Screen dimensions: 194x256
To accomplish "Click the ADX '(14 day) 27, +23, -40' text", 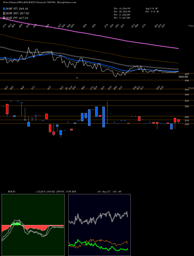I will click(x=109, y=192).
